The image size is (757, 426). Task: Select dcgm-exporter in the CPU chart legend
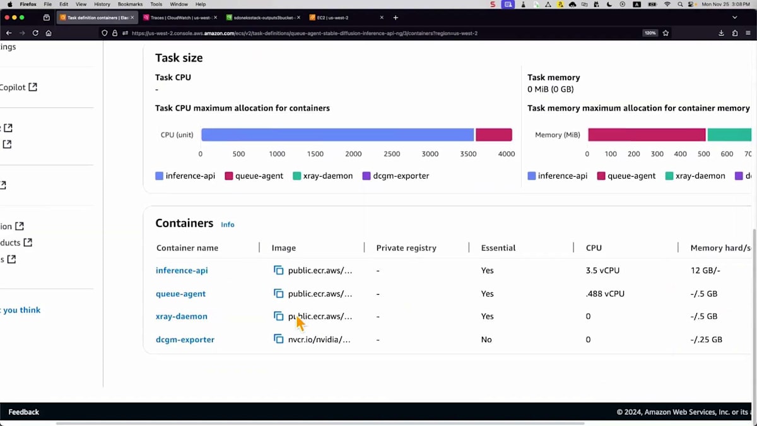coord(396,176)
